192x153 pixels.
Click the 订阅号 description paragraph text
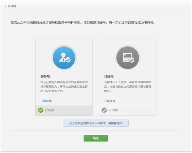click(x=128, y=87)
